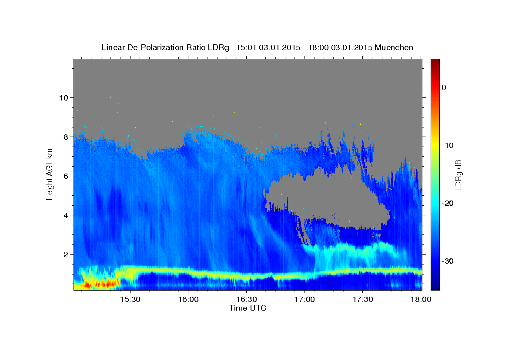Click the 16:30 time tick label
This screenshot has width=522, height=348.
coord(246,299)
